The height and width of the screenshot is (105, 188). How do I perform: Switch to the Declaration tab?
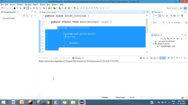click(66, 58)
